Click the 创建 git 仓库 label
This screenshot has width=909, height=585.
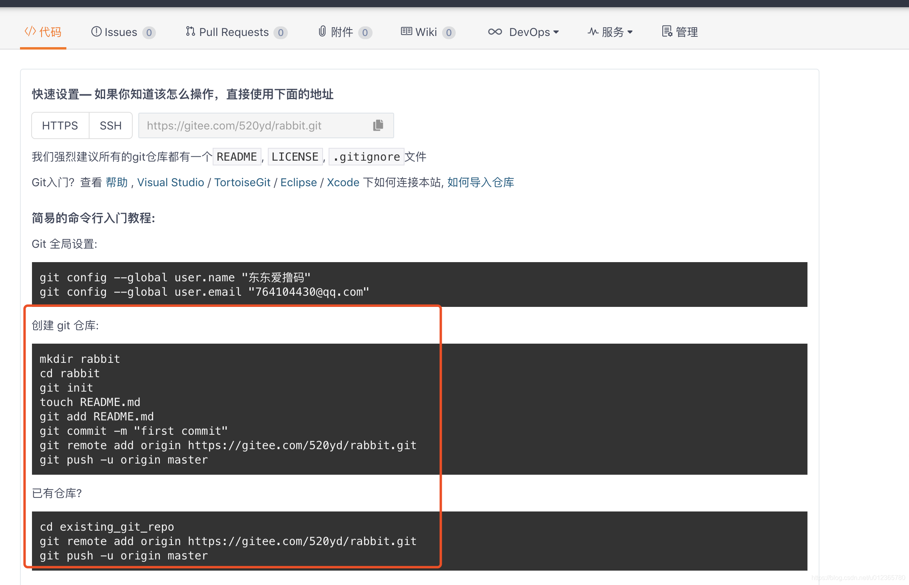[65, 325]
